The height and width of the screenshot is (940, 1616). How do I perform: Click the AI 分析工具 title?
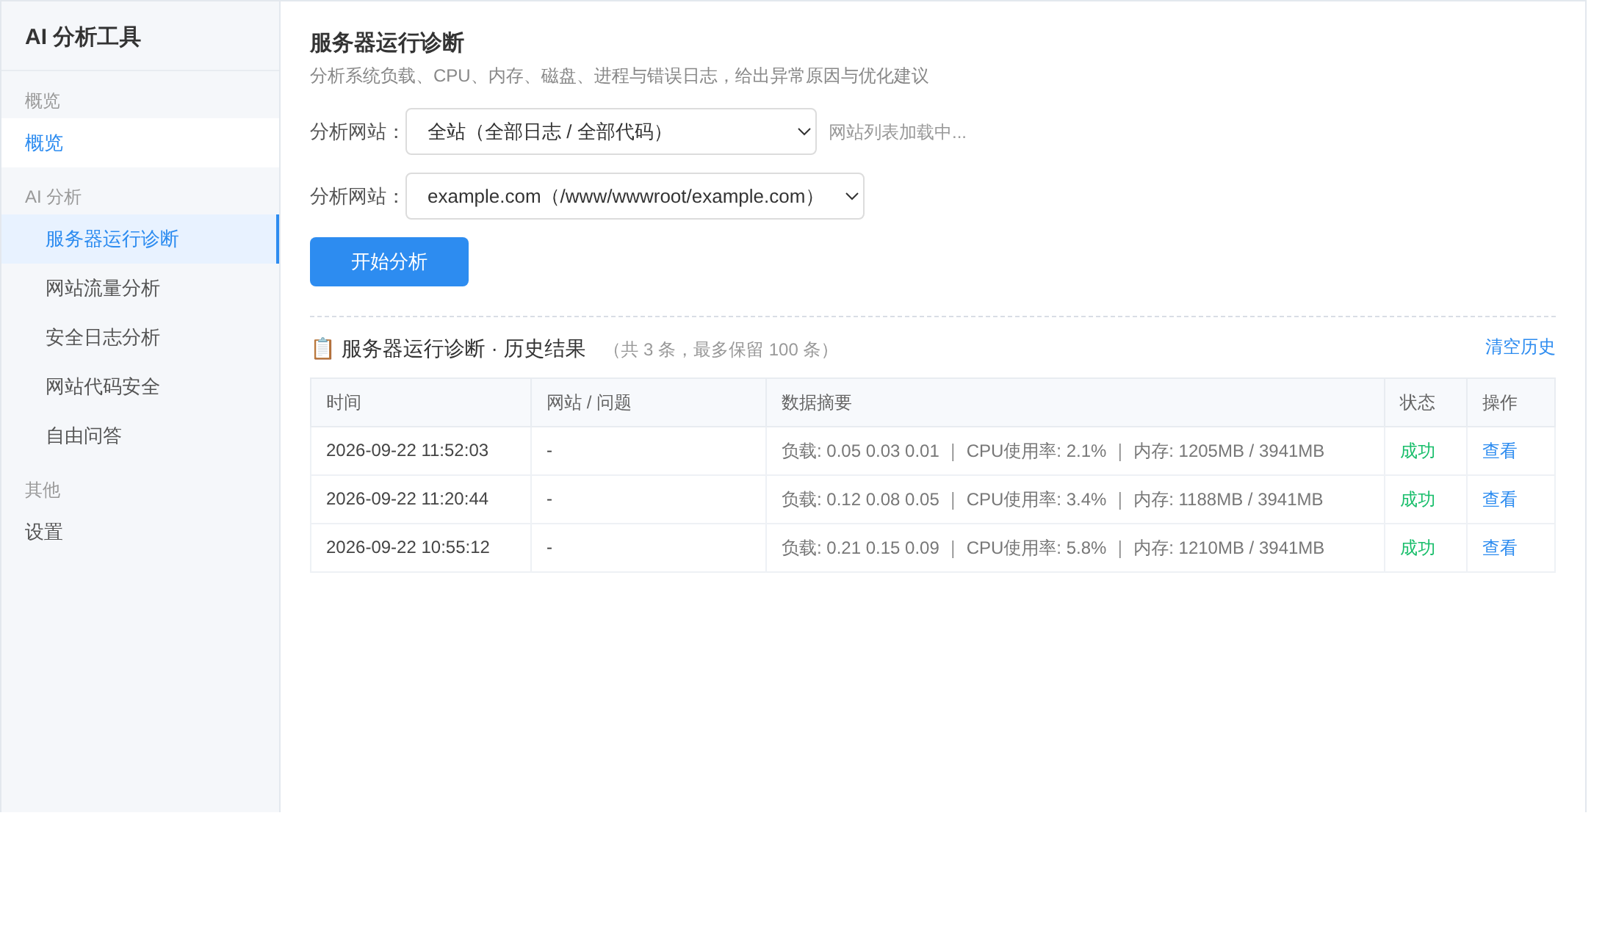coord(83,37)
